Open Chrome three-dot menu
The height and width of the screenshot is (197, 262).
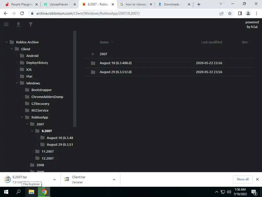pos(256,13)
